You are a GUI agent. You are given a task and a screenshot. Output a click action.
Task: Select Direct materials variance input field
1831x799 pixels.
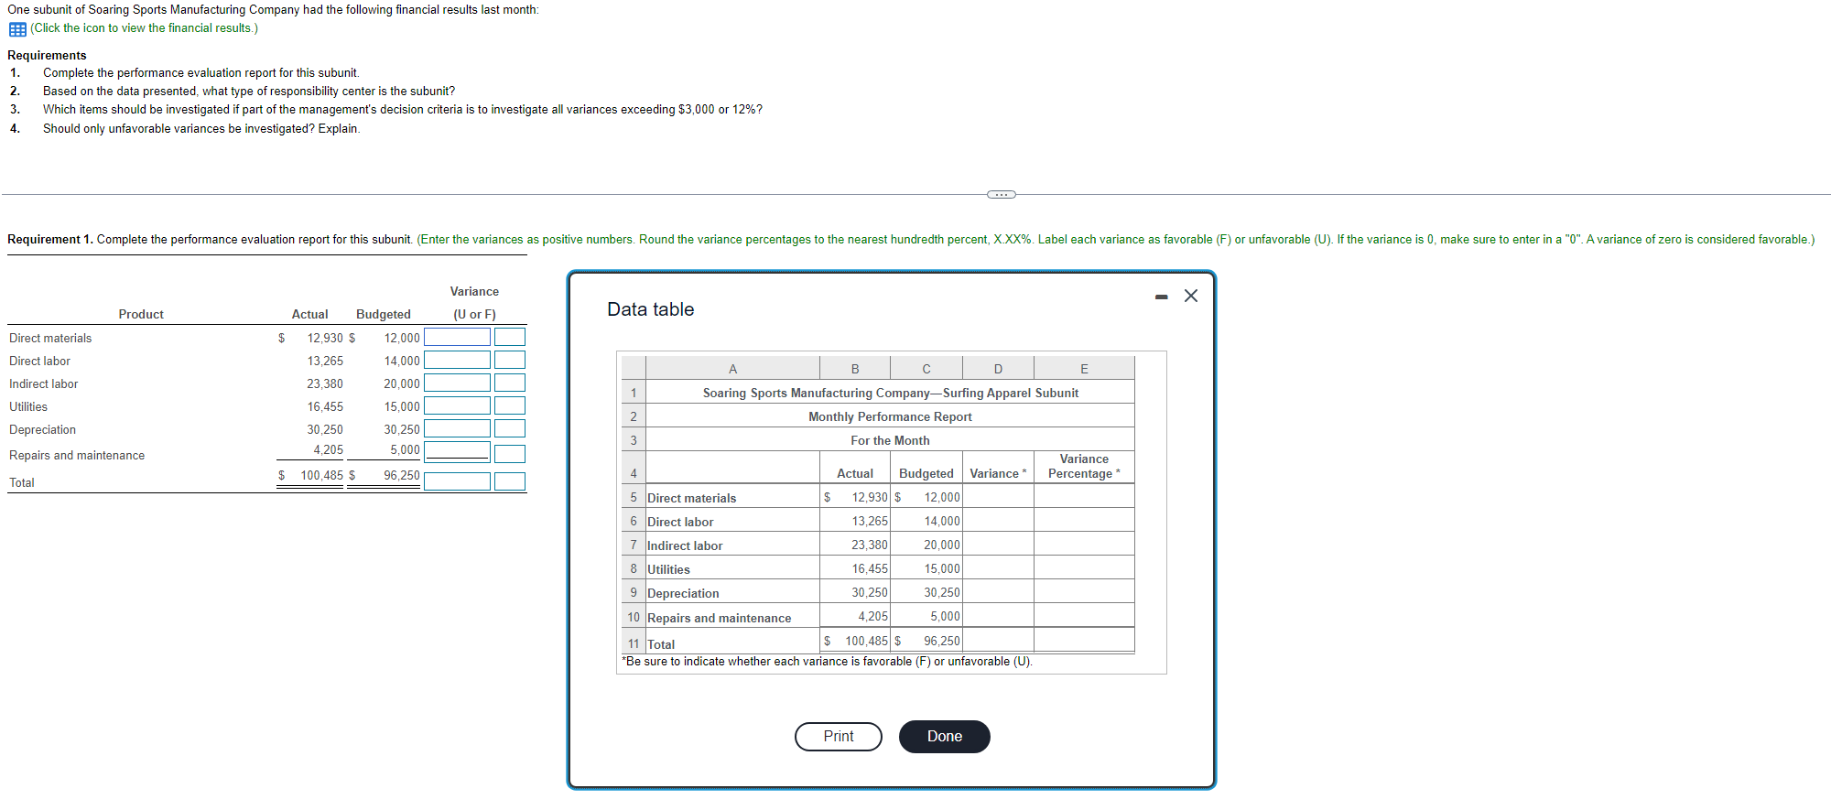point(457,337)
